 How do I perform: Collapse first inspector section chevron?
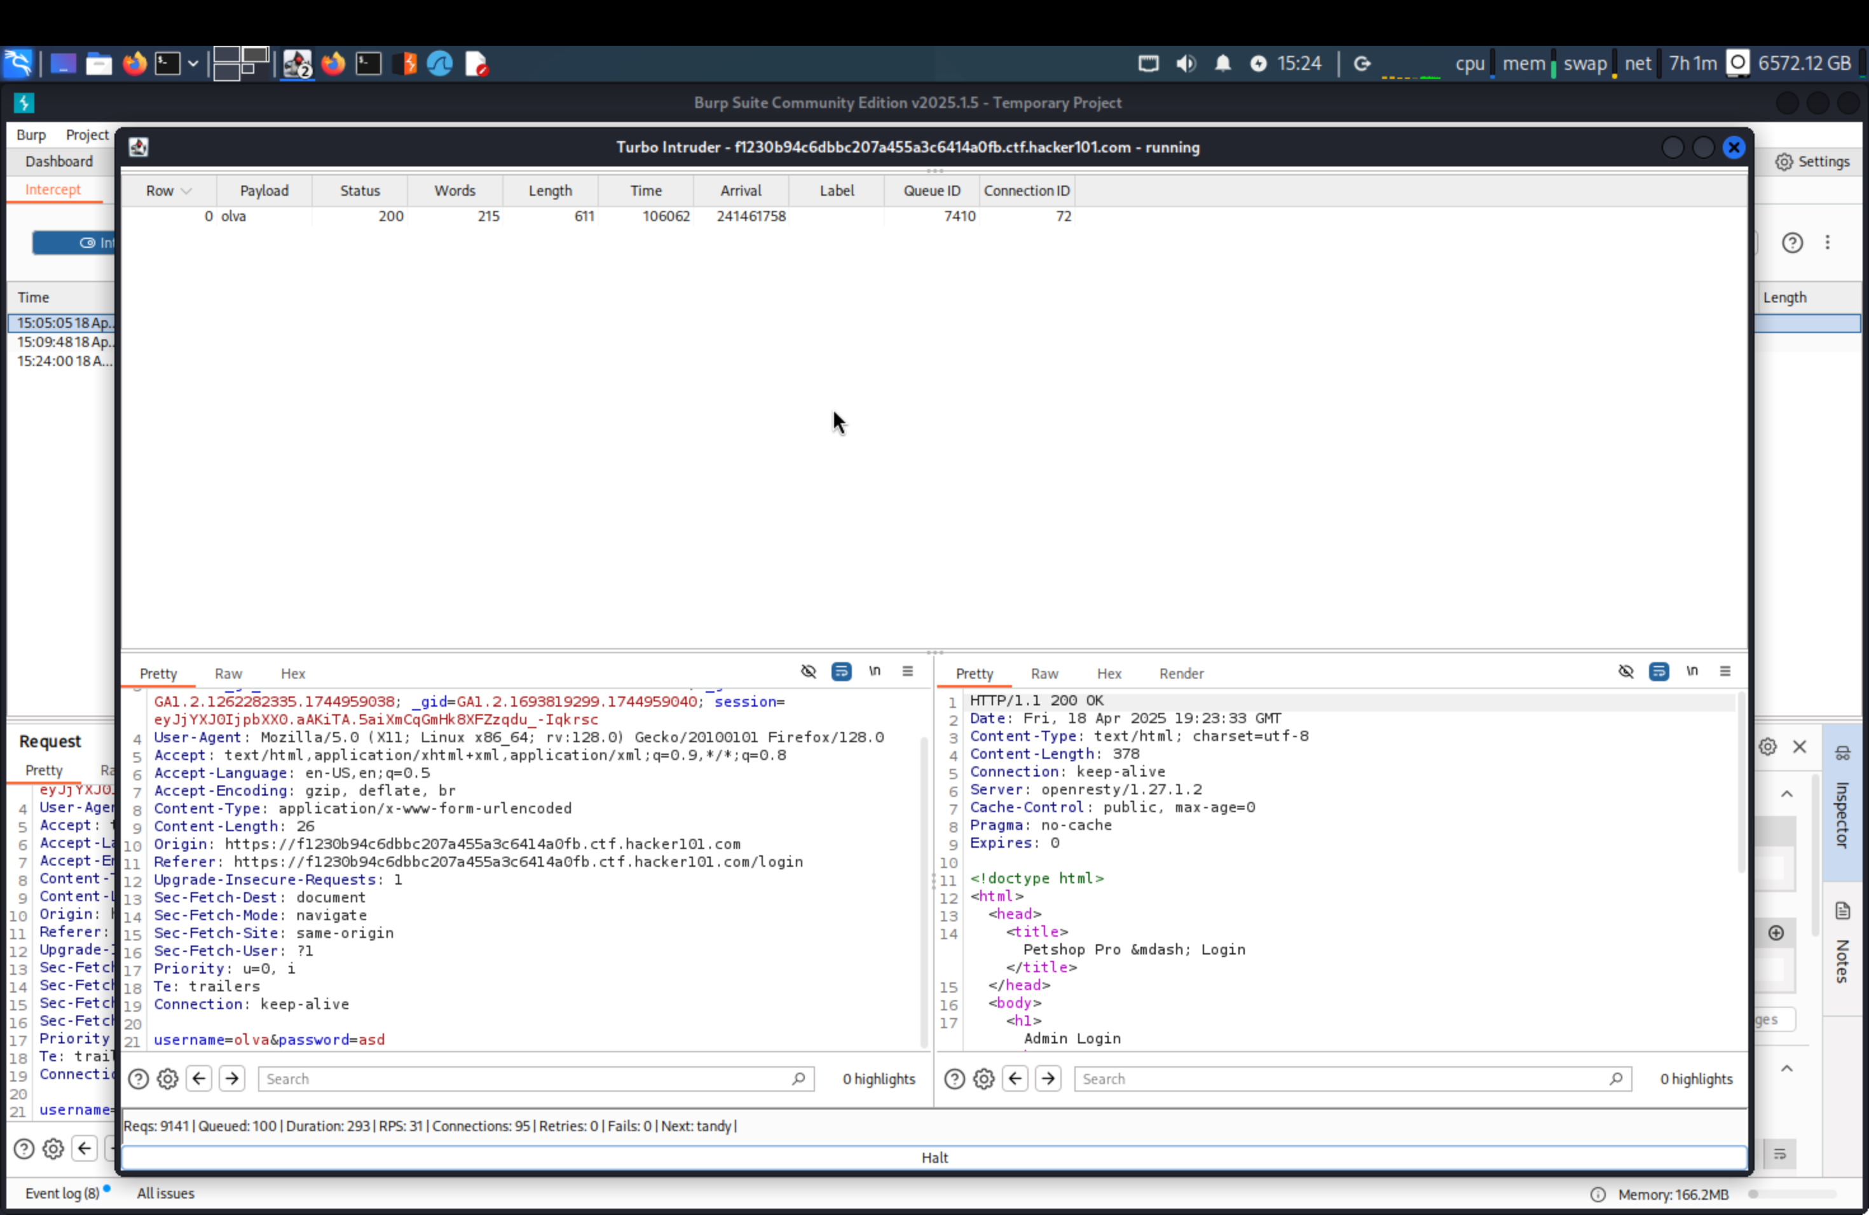(1786, 794)
